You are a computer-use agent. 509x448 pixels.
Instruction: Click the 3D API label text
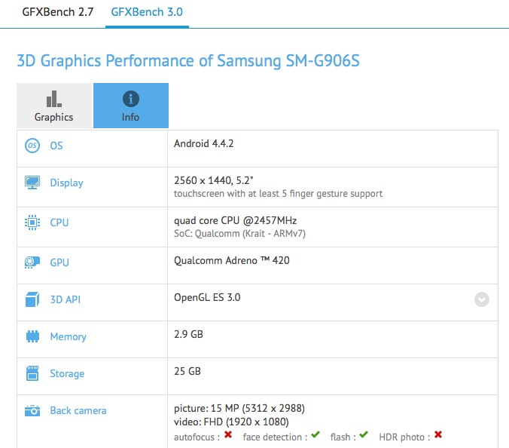coord(66,299)
